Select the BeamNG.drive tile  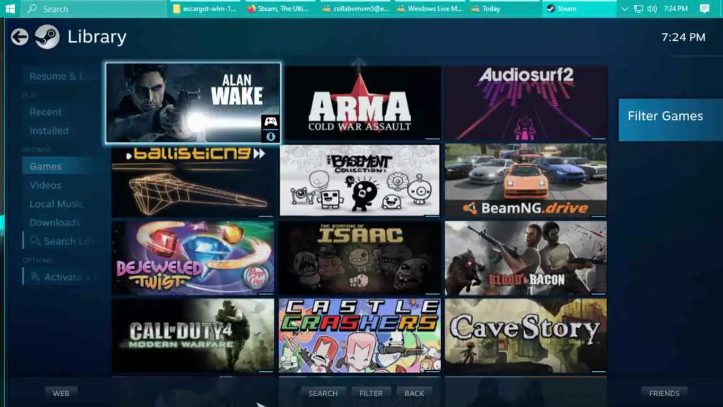click(526, 181)
